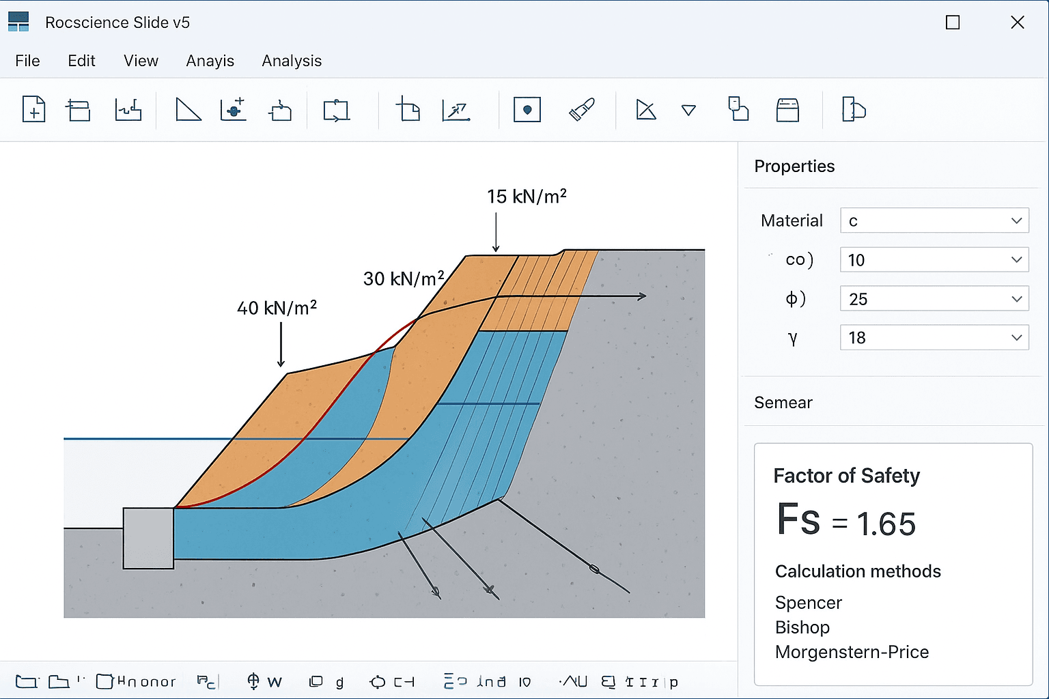
Task: Select the Edit Boundary tool
Action: click(280, 109)
